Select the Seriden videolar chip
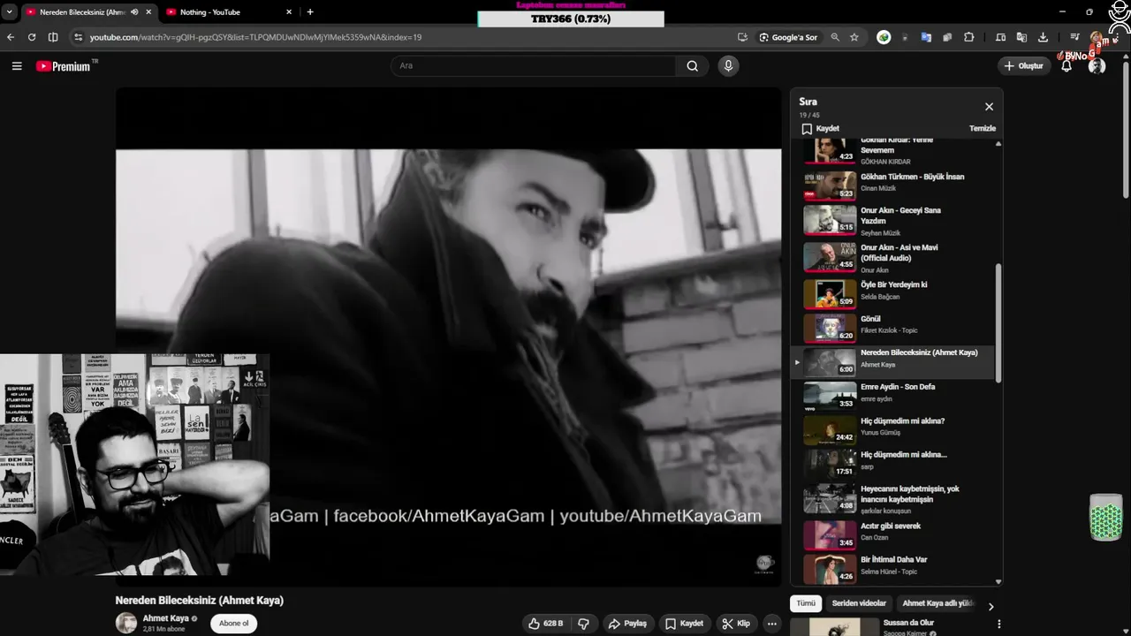The height and width of the screenshot is (636, 1131). [x=859, y=603]
